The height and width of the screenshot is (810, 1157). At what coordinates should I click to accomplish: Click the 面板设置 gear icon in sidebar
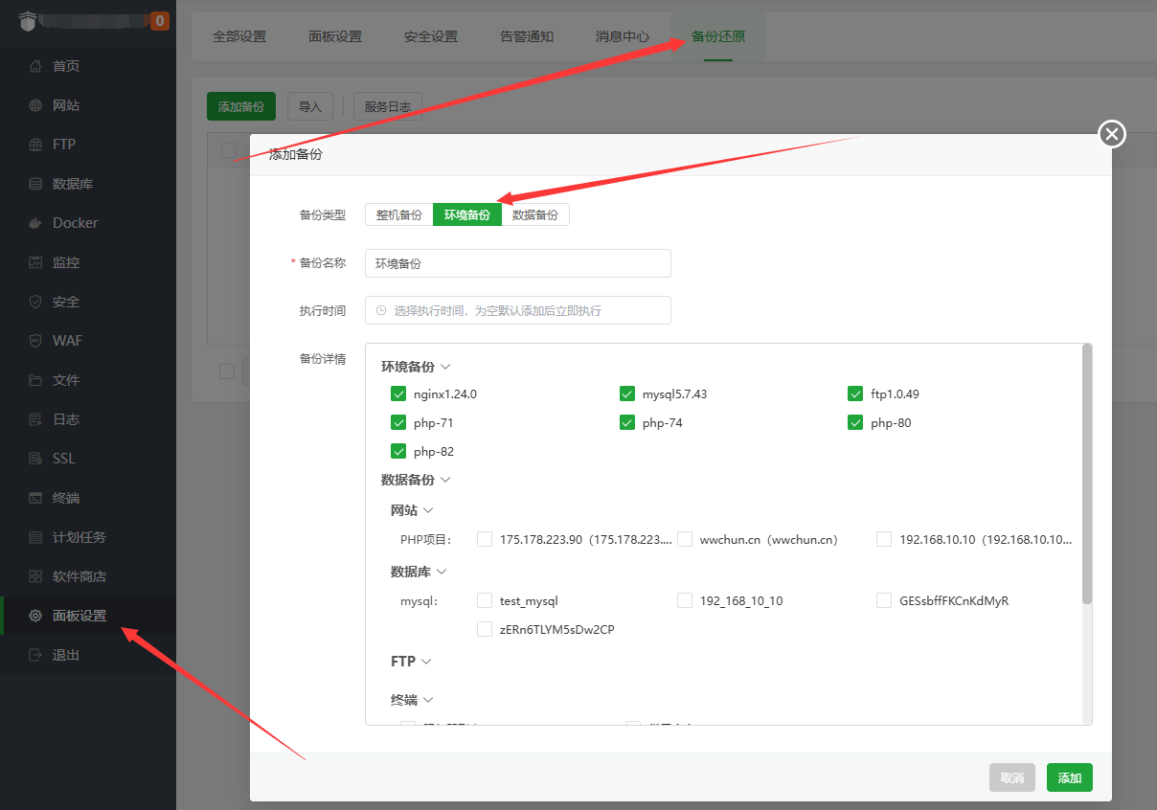(x=35, y=616)
